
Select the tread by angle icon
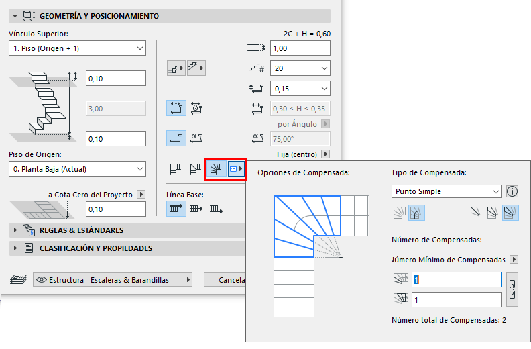pos(196,138)
